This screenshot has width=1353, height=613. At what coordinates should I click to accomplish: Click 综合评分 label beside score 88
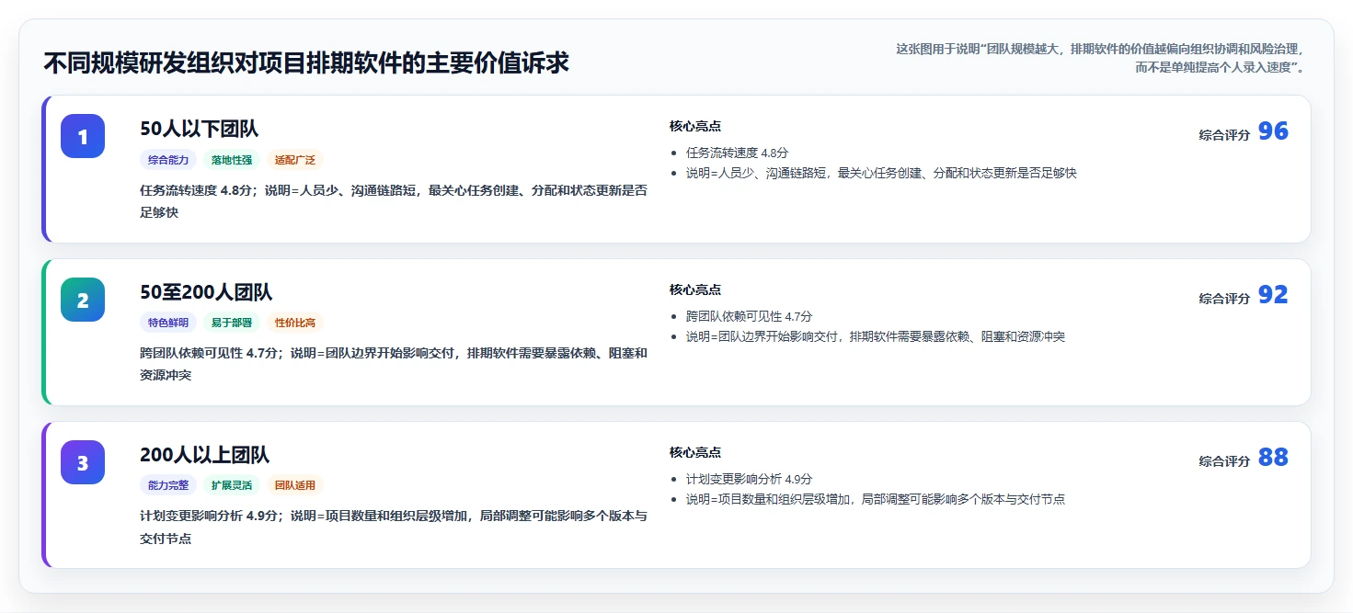(x=1224, y=461)
